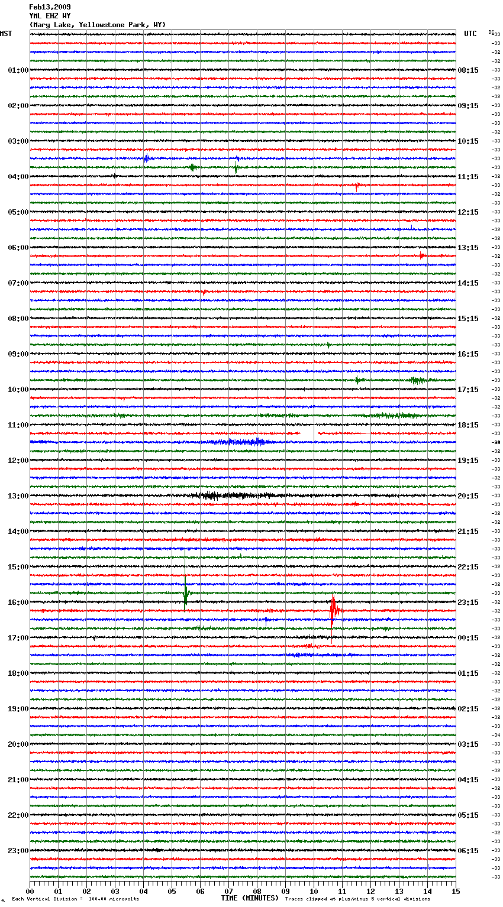Image resolution: width=503 pixels, height=907 pixels.
Task: Click the red event below the 06:00 row
Action: tap(422, 255)
